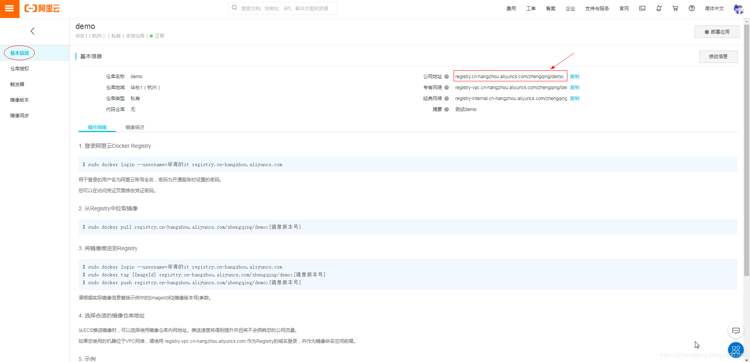Copy the 专有网络 registry address

pos(574,88)
